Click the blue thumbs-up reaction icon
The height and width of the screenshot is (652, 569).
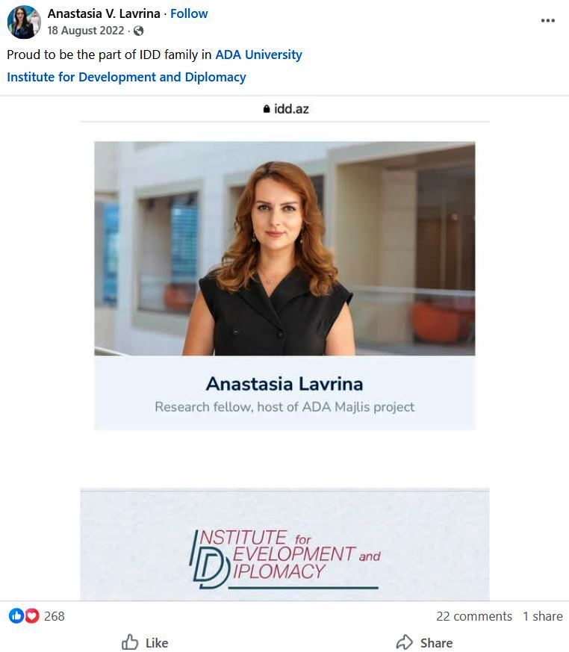pos(16,616)
